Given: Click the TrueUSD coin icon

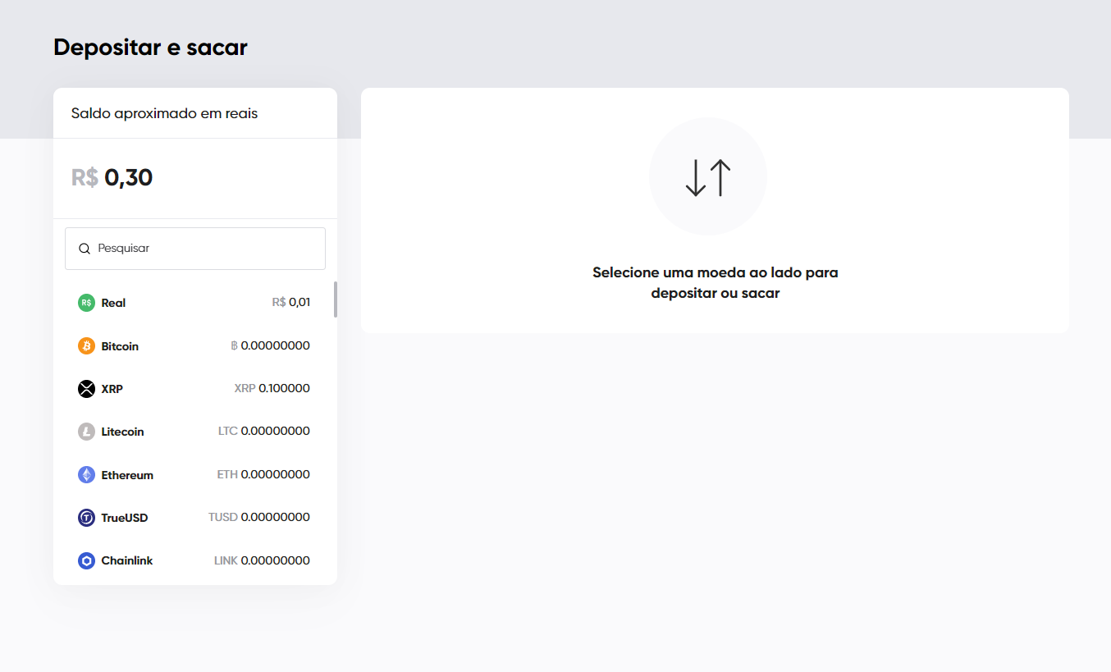Looking at the screenshot, I should [86, 518].
